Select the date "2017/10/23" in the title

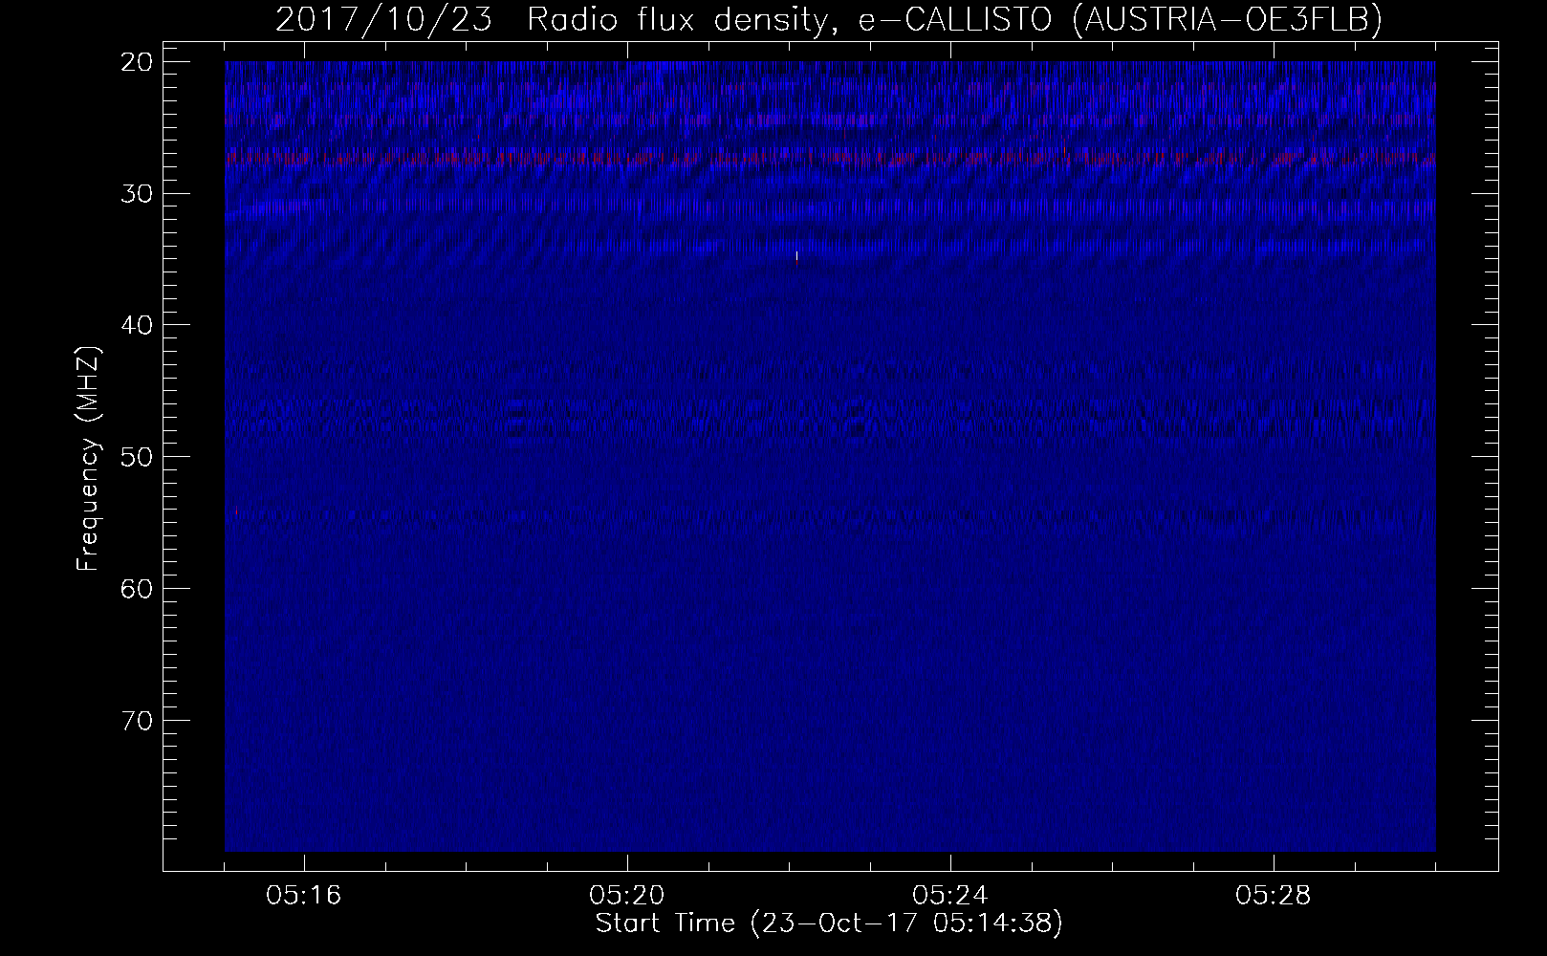(383, 20)
